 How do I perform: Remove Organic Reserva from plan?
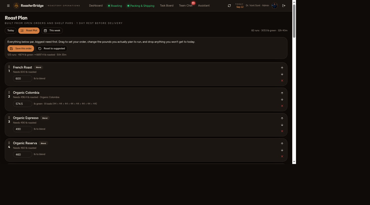[x=282, y=156]
